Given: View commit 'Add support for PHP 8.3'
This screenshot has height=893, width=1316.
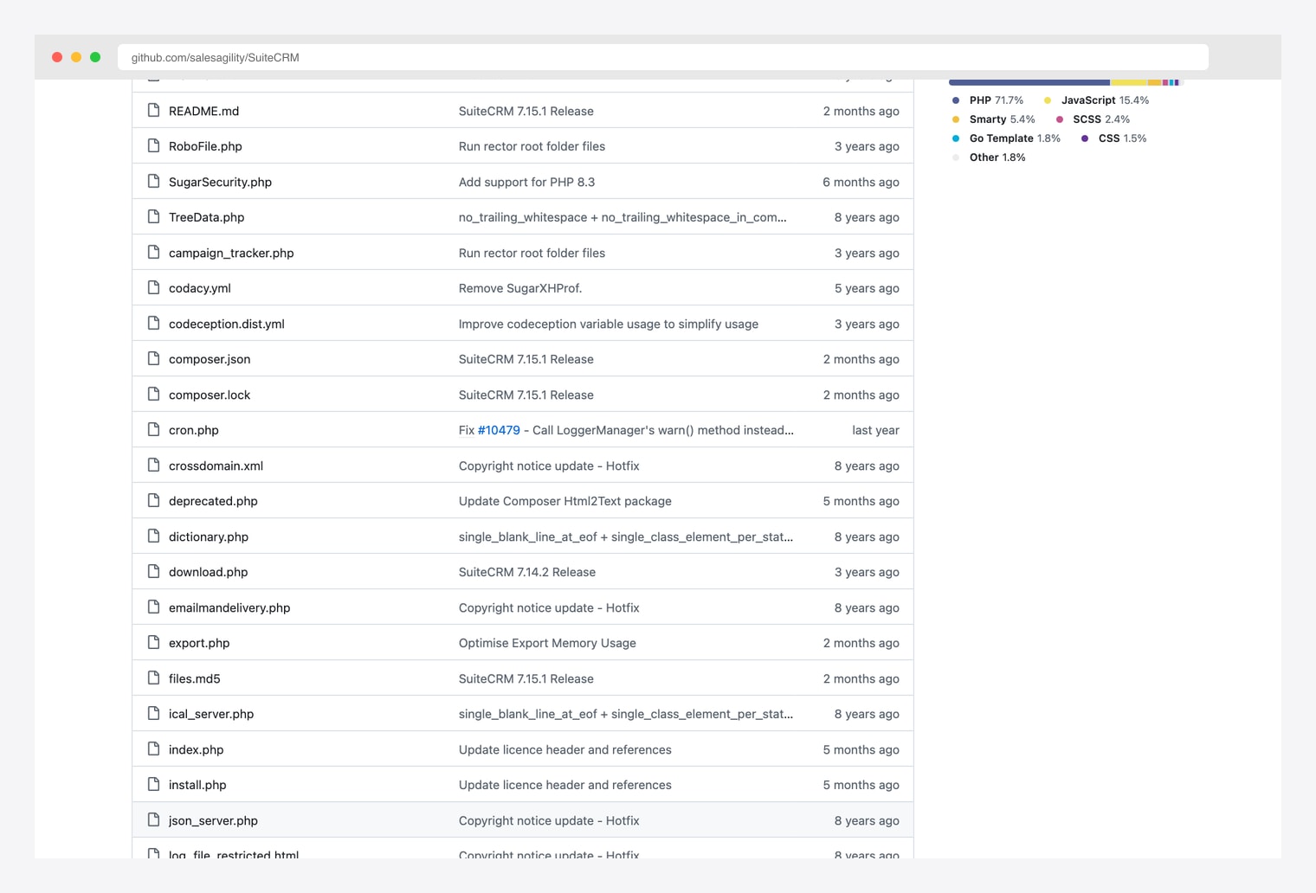Looking at the screenshot, I should [x=526, y=182].
